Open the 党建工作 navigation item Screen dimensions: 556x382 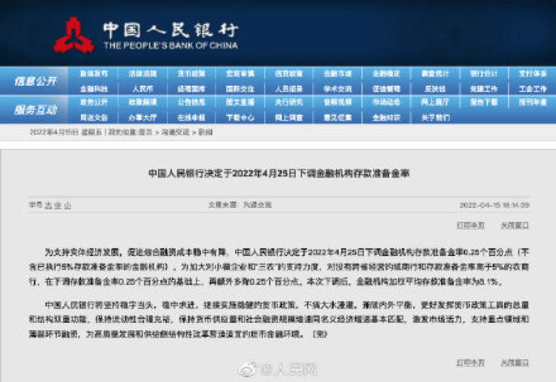484,89
